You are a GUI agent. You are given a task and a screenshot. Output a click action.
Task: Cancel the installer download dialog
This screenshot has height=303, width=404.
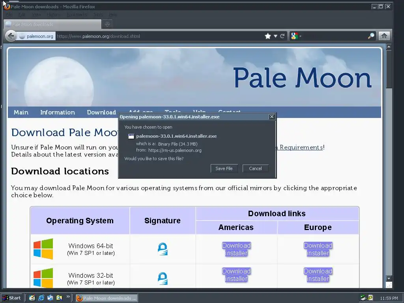255,168
